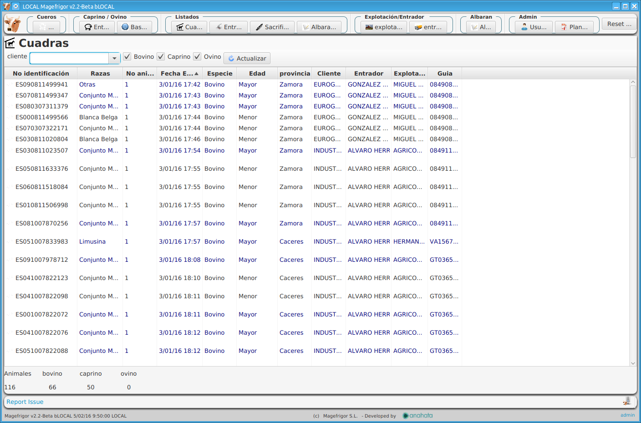641x423 pixels.
Task: Click the 'Reset ...' button
Action: 619,24
